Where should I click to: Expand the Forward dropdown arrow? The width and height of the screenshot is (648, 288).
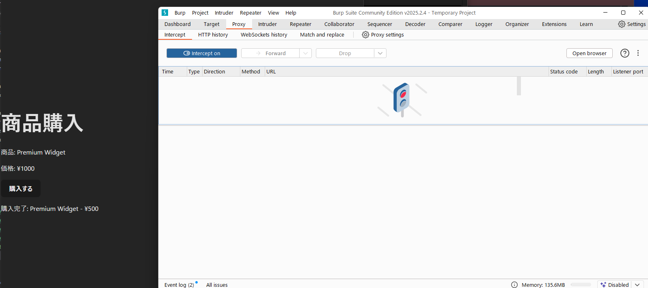[306, 53]
